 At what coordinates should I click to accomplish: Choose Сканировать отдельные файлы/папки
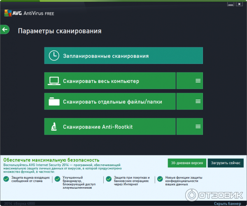point(110,101)
